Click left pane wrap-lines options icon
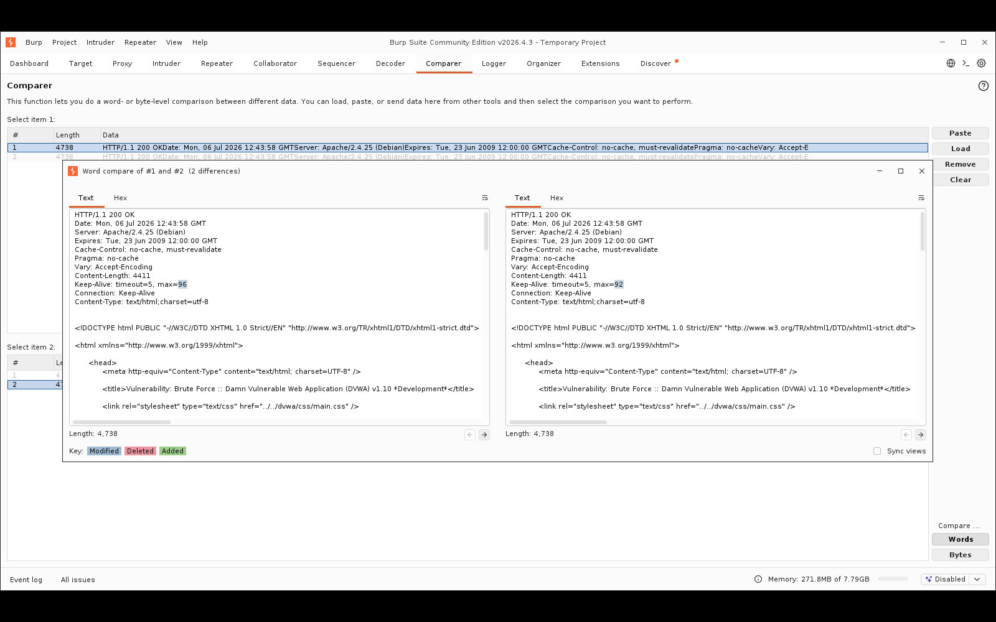The width and height of the screenshot is (996, 622). coord(485,198)
